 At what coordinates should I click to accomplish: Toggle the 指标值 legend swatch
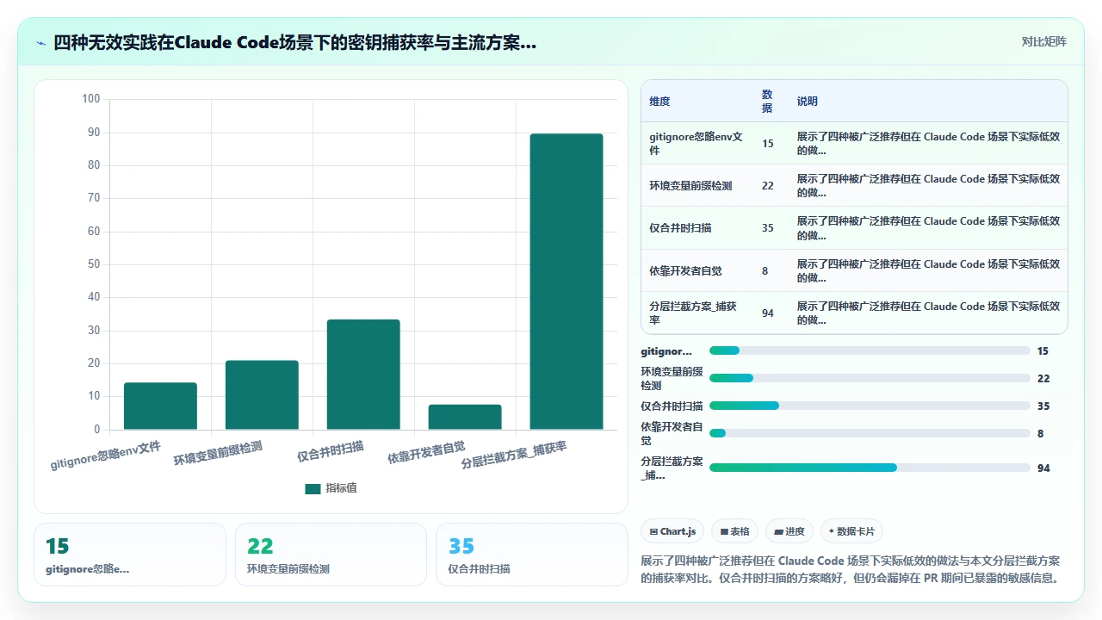tap(313, 488)
